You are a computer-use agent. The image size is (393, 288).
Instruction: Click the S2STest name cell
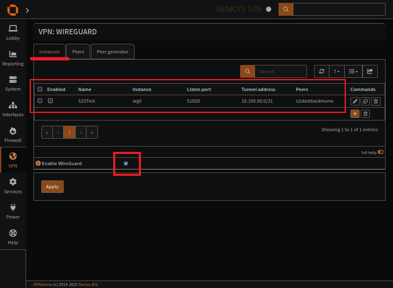click(x=87, y=101)
